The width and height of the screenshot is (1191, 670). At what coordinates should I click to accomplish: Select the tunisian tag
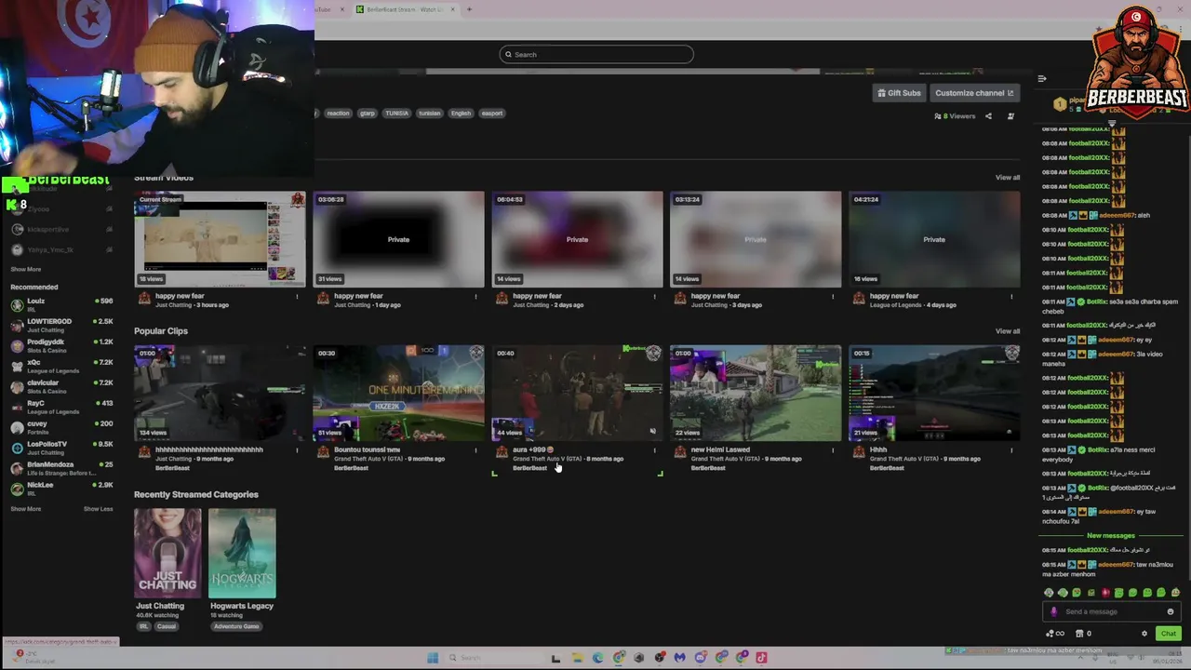coord(429,114)
